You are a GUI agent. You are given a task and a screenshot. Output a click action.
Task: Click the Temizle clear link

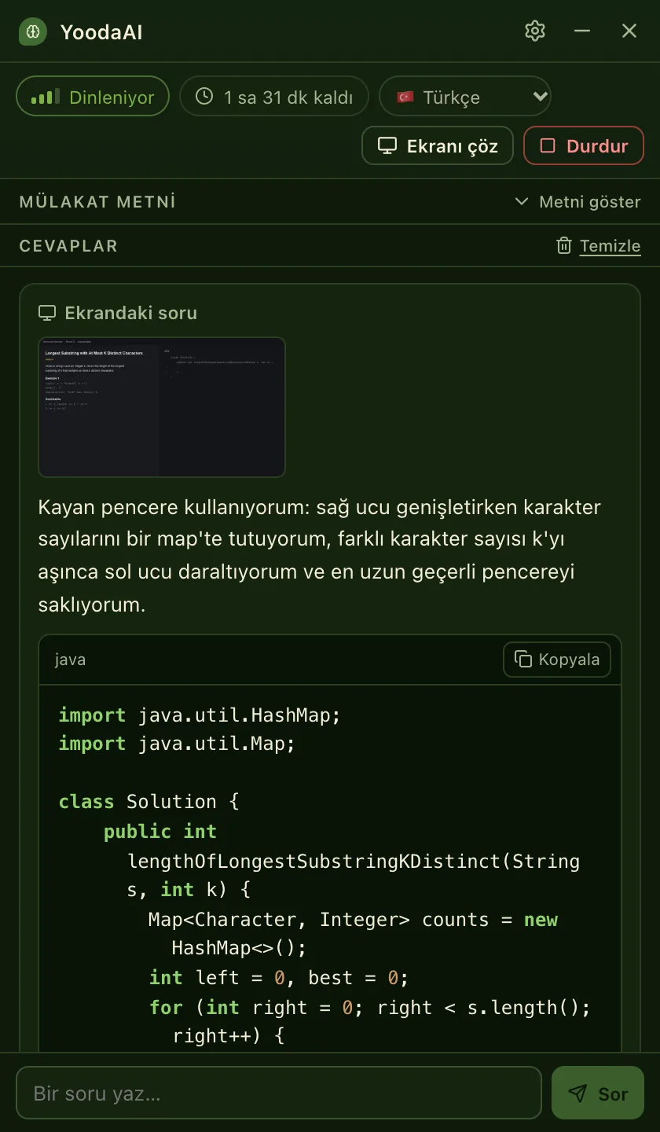point(610,246)
